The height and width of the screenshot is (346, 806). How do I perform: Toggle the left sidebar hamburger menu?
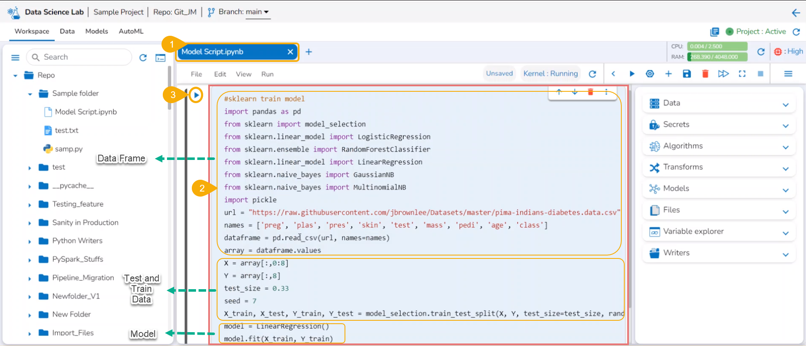tap(15, 58)
